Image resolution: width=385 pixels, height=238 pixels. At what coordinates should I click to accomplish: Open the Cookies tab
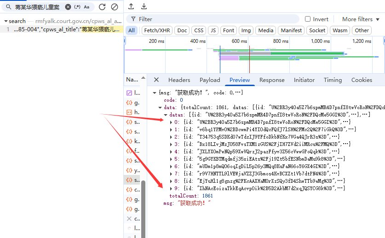click(x=362, y=80)
